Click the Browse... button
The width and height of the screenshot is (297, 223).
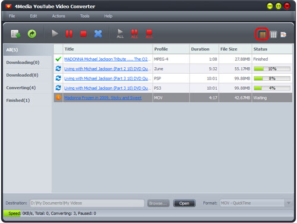coord(158,203)
